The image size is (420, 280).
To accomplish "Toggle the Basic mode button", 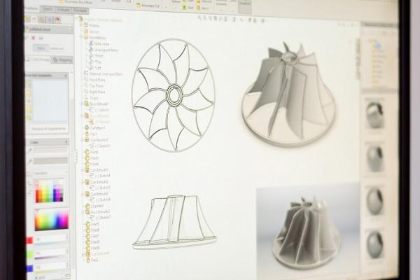I will point(41,48).
